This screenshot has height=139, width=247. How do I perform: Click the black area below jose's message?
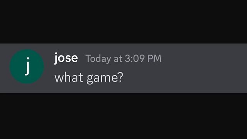(x=123, y=116)
